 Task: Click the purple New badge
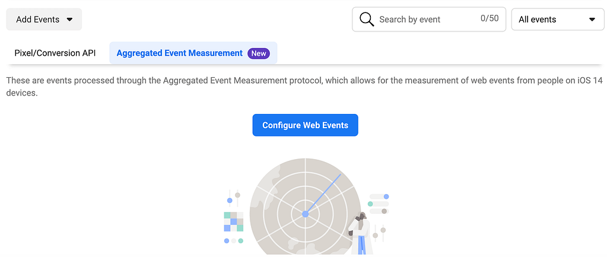pyautogui.click(x=259, y=53)
